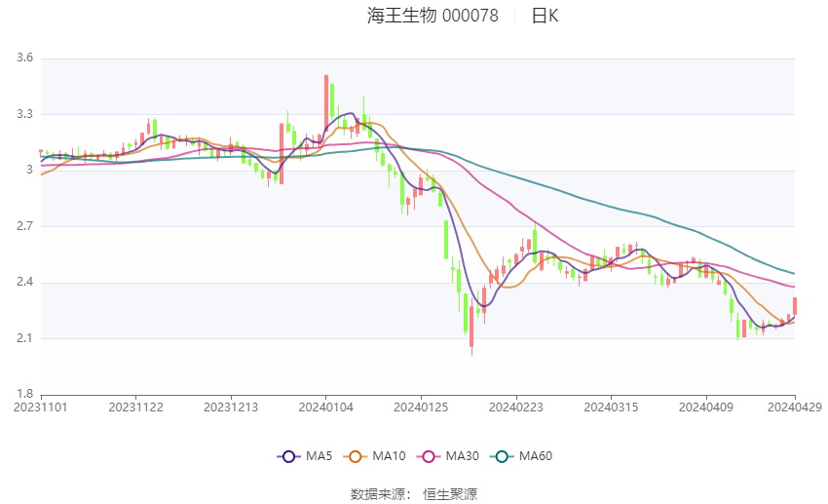This screenshot has width=828, height=504.
Task: Click the 20240429 x-axis end date
Action: tap(794, 407)
